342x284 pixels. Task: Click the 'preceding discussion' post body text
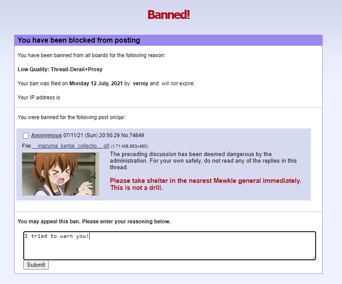pos(203,160)
